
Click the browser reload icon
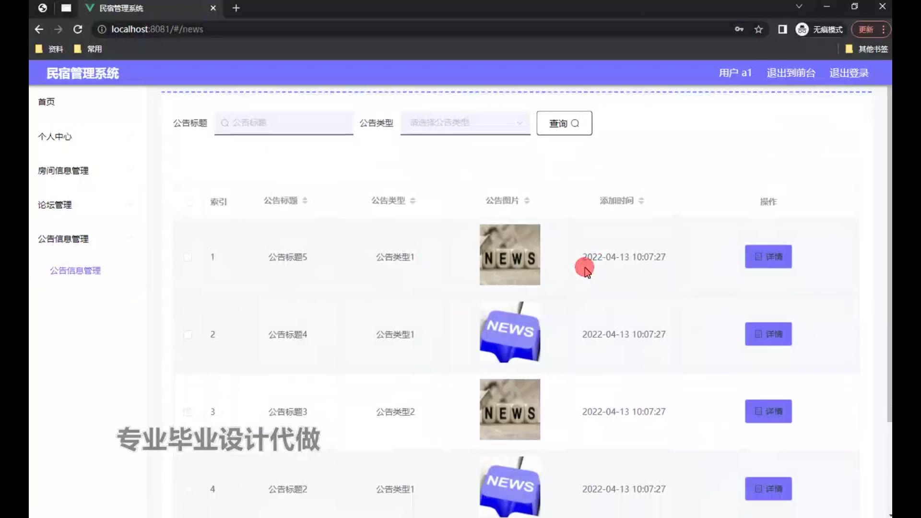point(78,29)
